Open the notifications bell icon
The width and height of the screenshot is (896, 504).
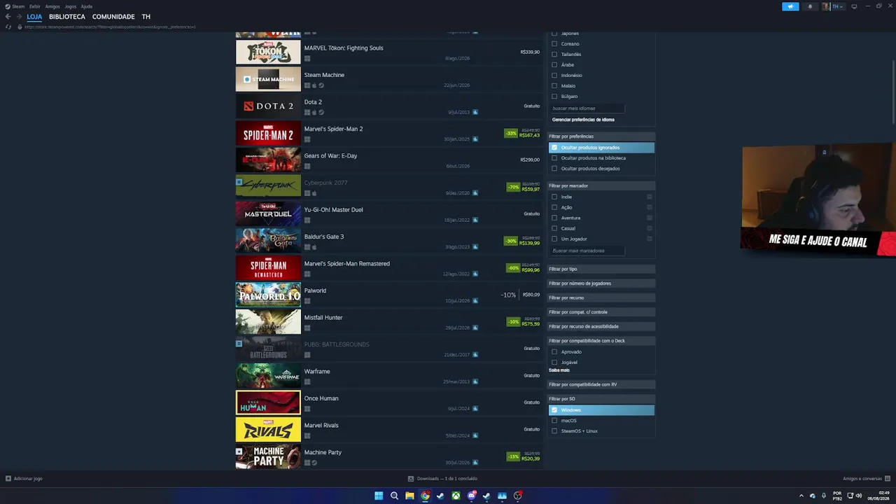coord(810,6)
